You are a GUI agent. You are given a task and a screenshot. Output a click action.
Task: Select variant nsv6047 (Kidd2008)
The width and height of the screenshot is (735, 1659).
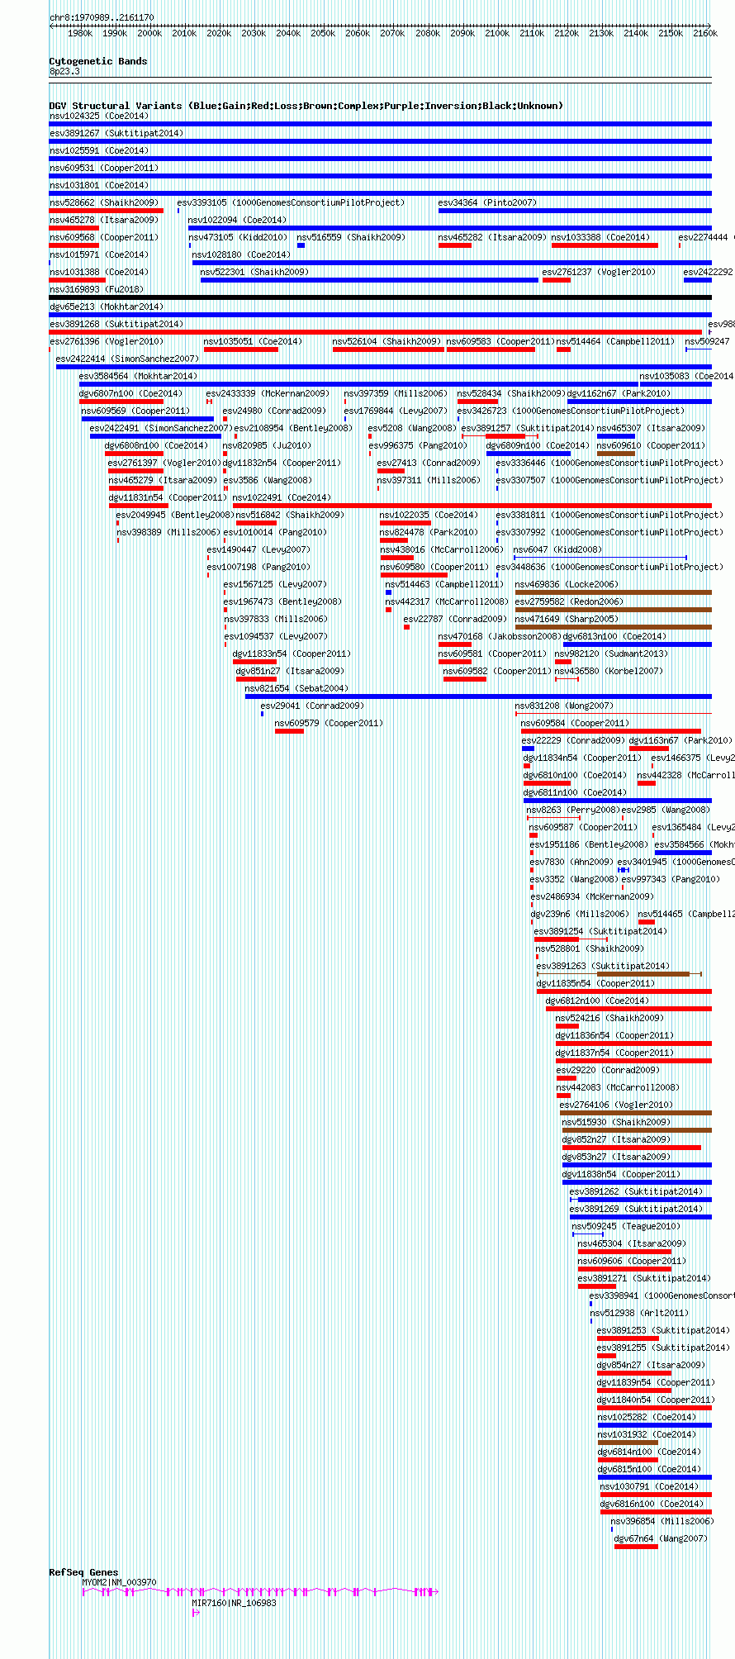coord(557,549)
